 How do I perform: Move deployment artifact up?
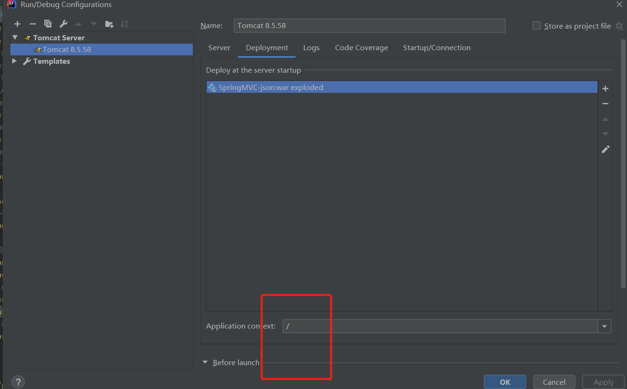pyautogui.click(x=605, y=119)
